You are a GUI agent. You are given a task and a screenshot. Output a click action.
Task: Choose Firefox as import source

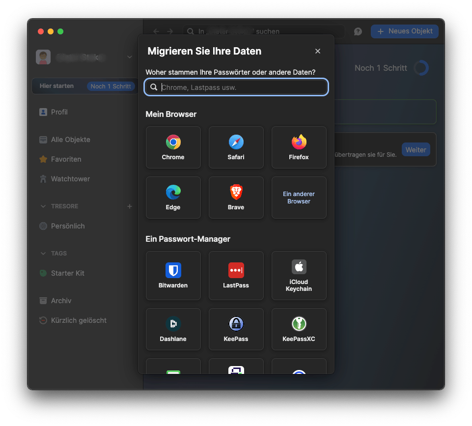299,147
